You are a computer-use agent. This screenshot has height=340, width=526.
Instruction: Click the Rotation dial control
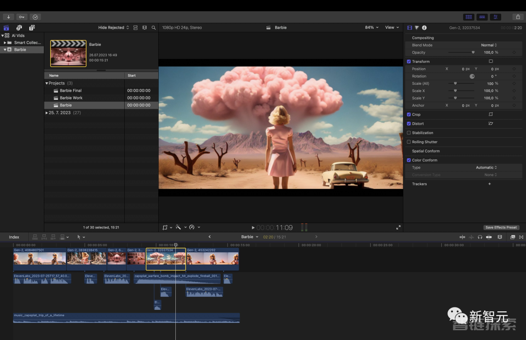coord(472,76)
